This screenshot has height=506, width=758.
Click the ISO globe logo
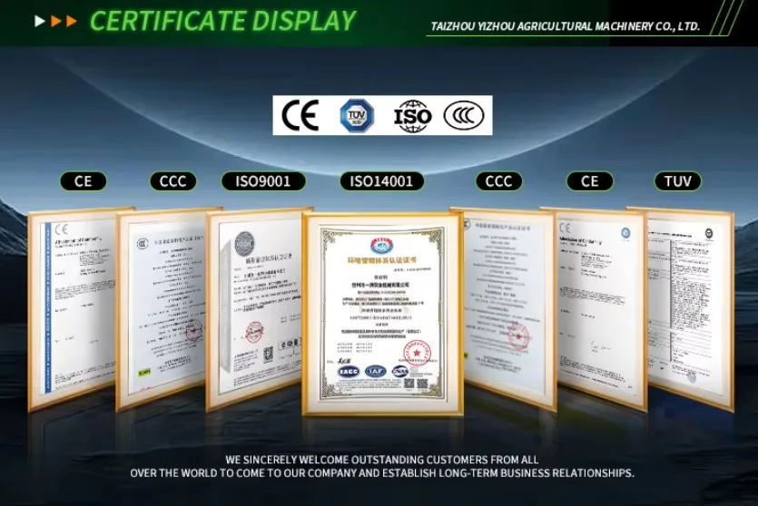[412, 116]
